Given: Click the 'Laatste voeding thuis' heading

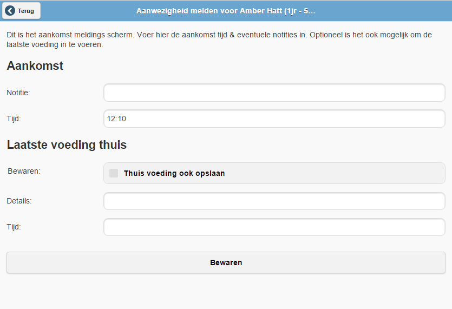Looking at the screenshot, I should (67, 145).
